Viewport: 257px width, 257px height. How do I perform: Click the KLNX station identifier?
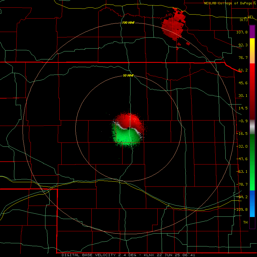click(x=149, y=255)
